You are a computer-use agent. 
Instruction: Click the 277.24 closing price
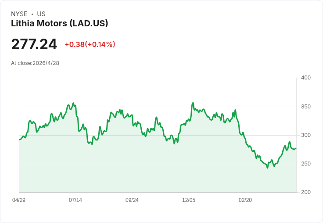pos(34,44)
